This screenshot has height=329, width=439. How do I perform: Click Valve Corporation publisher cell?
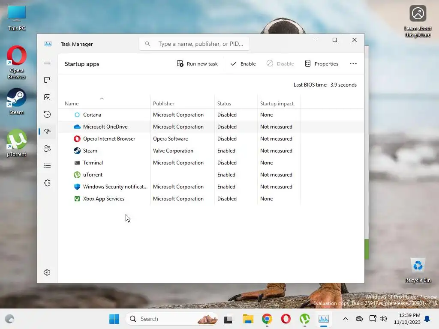click(x=173, y=151)
